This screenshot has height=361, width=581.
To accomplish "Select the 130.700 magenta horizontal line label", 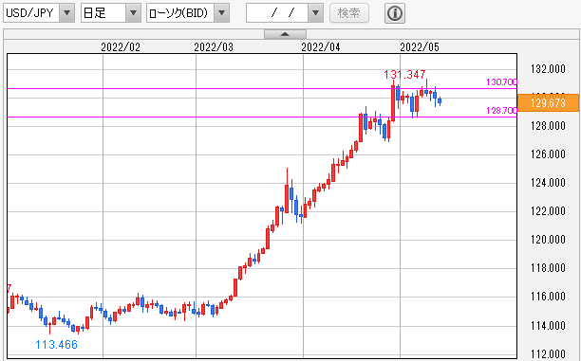I will (501, 82).
